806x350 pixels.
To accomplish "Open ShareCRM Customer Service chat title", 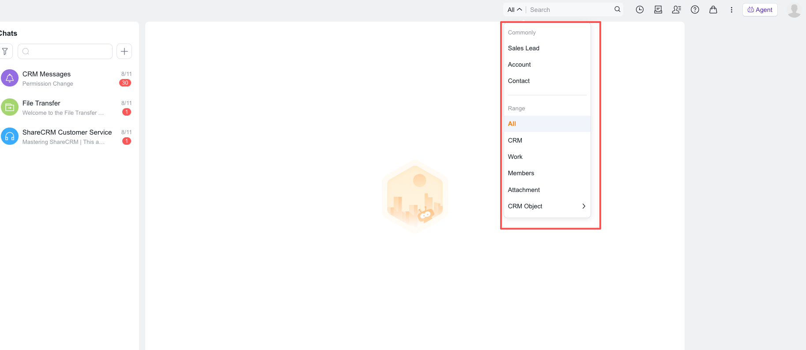I will [67, 132].
